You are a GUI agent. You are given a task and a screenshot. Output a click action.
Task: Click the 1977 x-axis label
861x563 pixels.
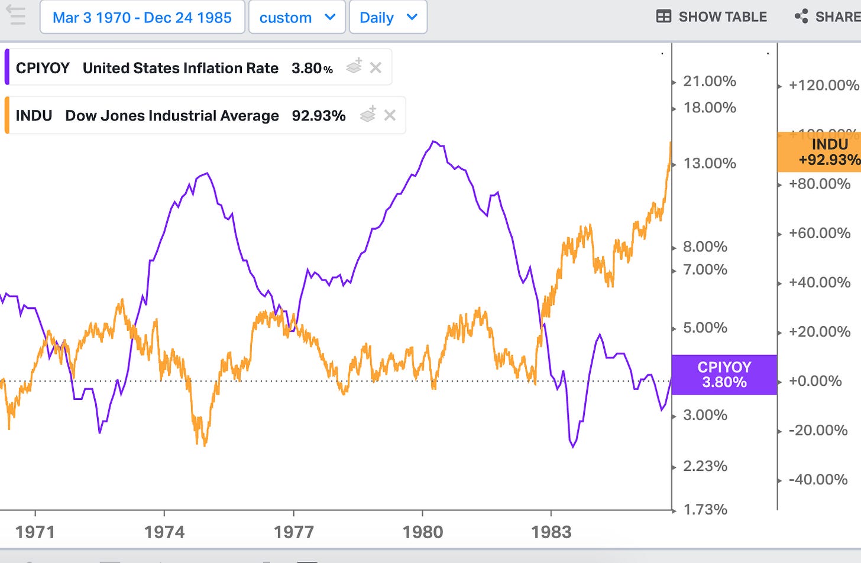point(293,532)
